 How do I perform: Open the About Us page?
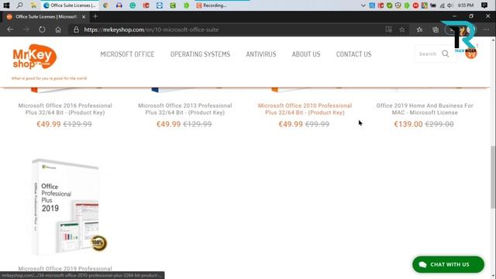point(306,54)
